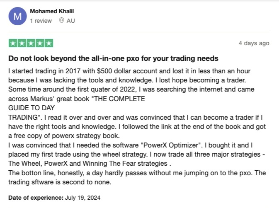279x208 pixels.
Task: Click the location pin icon
Action: (x=61, y=20)
